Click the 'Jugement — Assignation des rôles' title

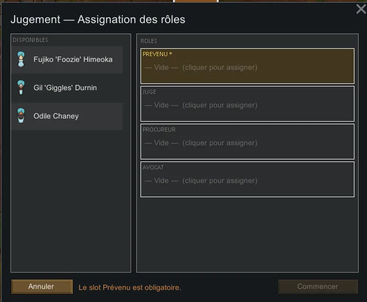click(x=98, y=19)
